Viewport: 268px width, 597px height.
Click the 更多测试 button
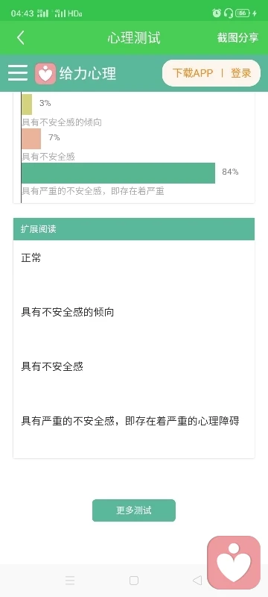(x=134, y=510)
